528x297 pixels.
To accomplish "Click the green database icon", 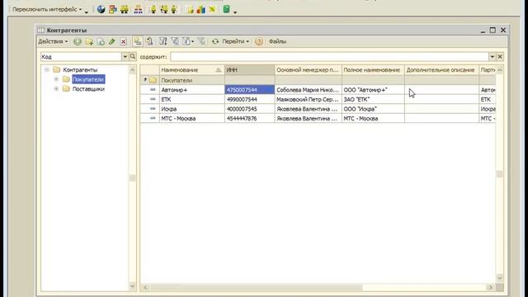I will (226, 9).
